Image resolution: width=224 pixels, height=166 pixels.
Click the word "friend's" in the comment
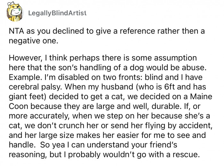point(164,145)
